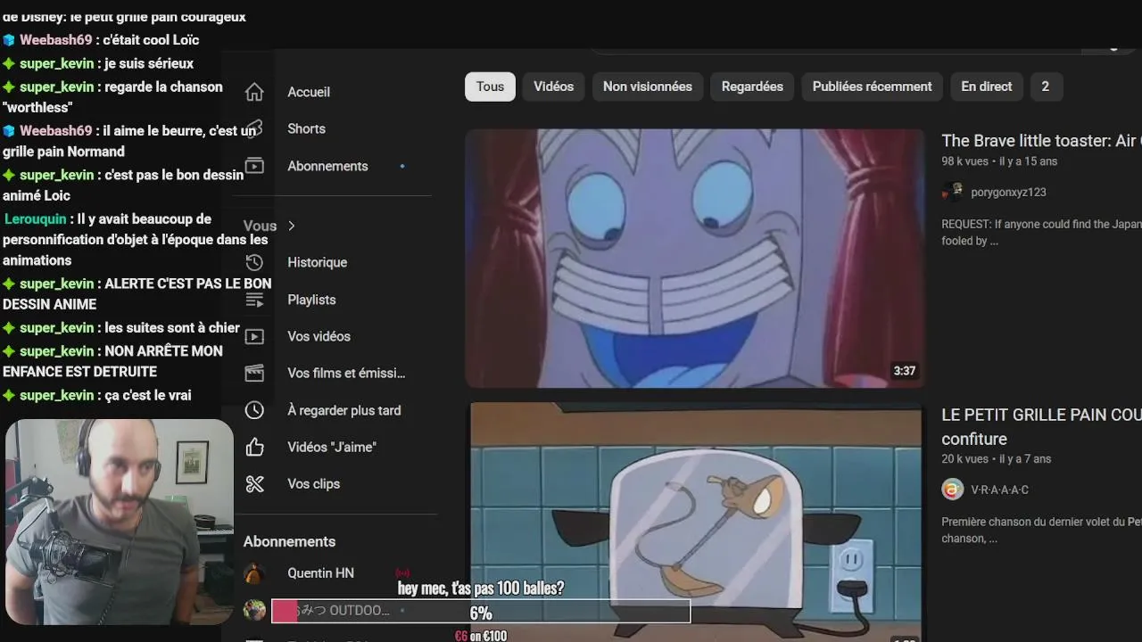
Task: Open V-R-A-A-C channel avatar
Action: pos(952,490)
